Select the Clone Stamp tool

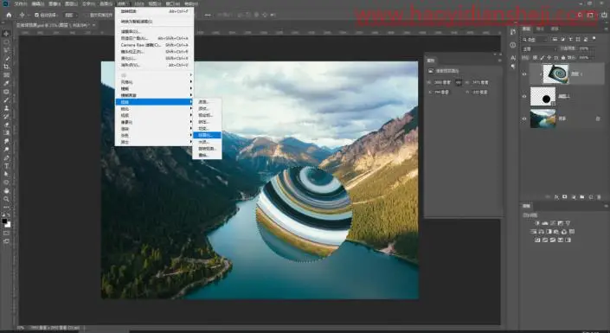coord(6,108)
